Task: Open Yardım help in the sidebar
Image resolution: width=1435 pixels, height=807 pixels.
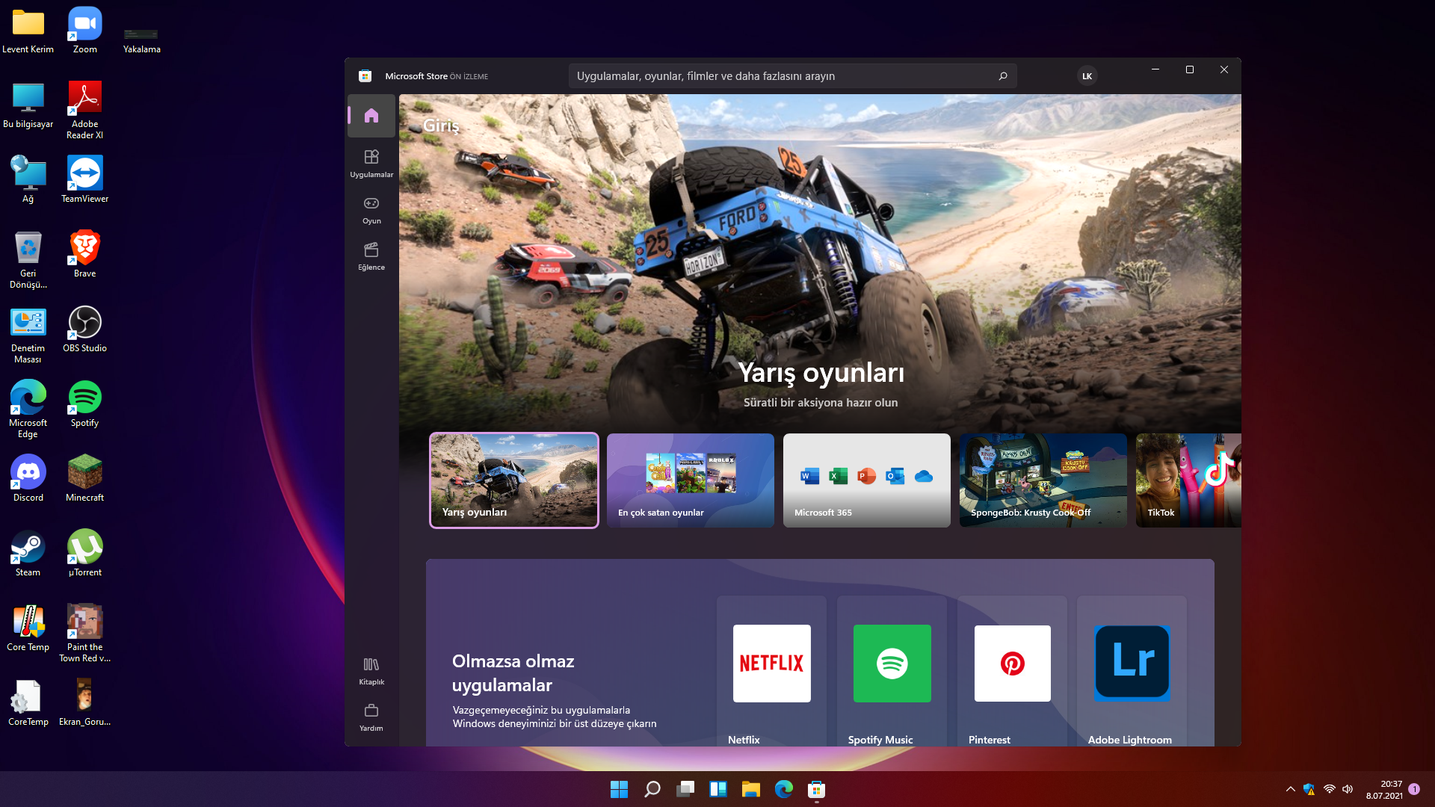Action: pos(371,717)
